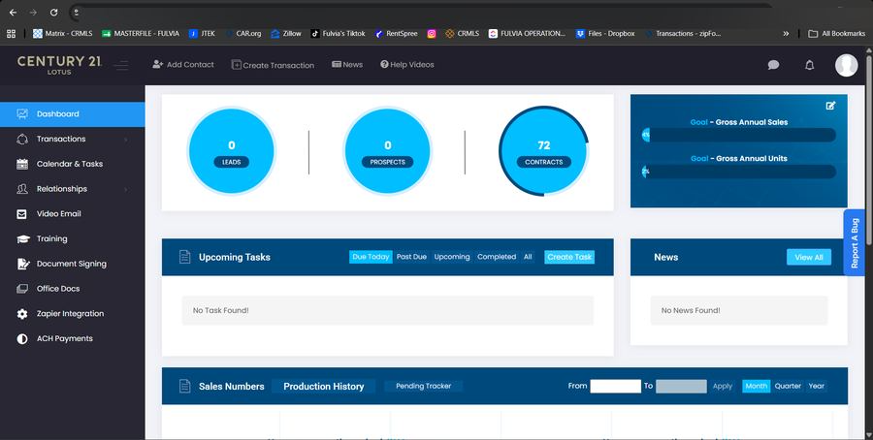873x440 pixels.
Task: Switch to Pending Tracker tab
Action: coord(423,386)
